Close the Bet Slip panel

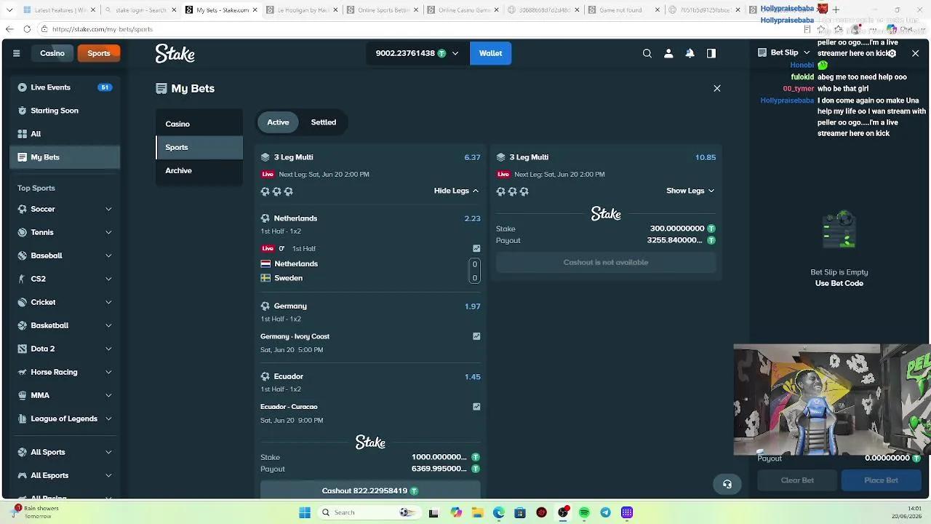915,53
